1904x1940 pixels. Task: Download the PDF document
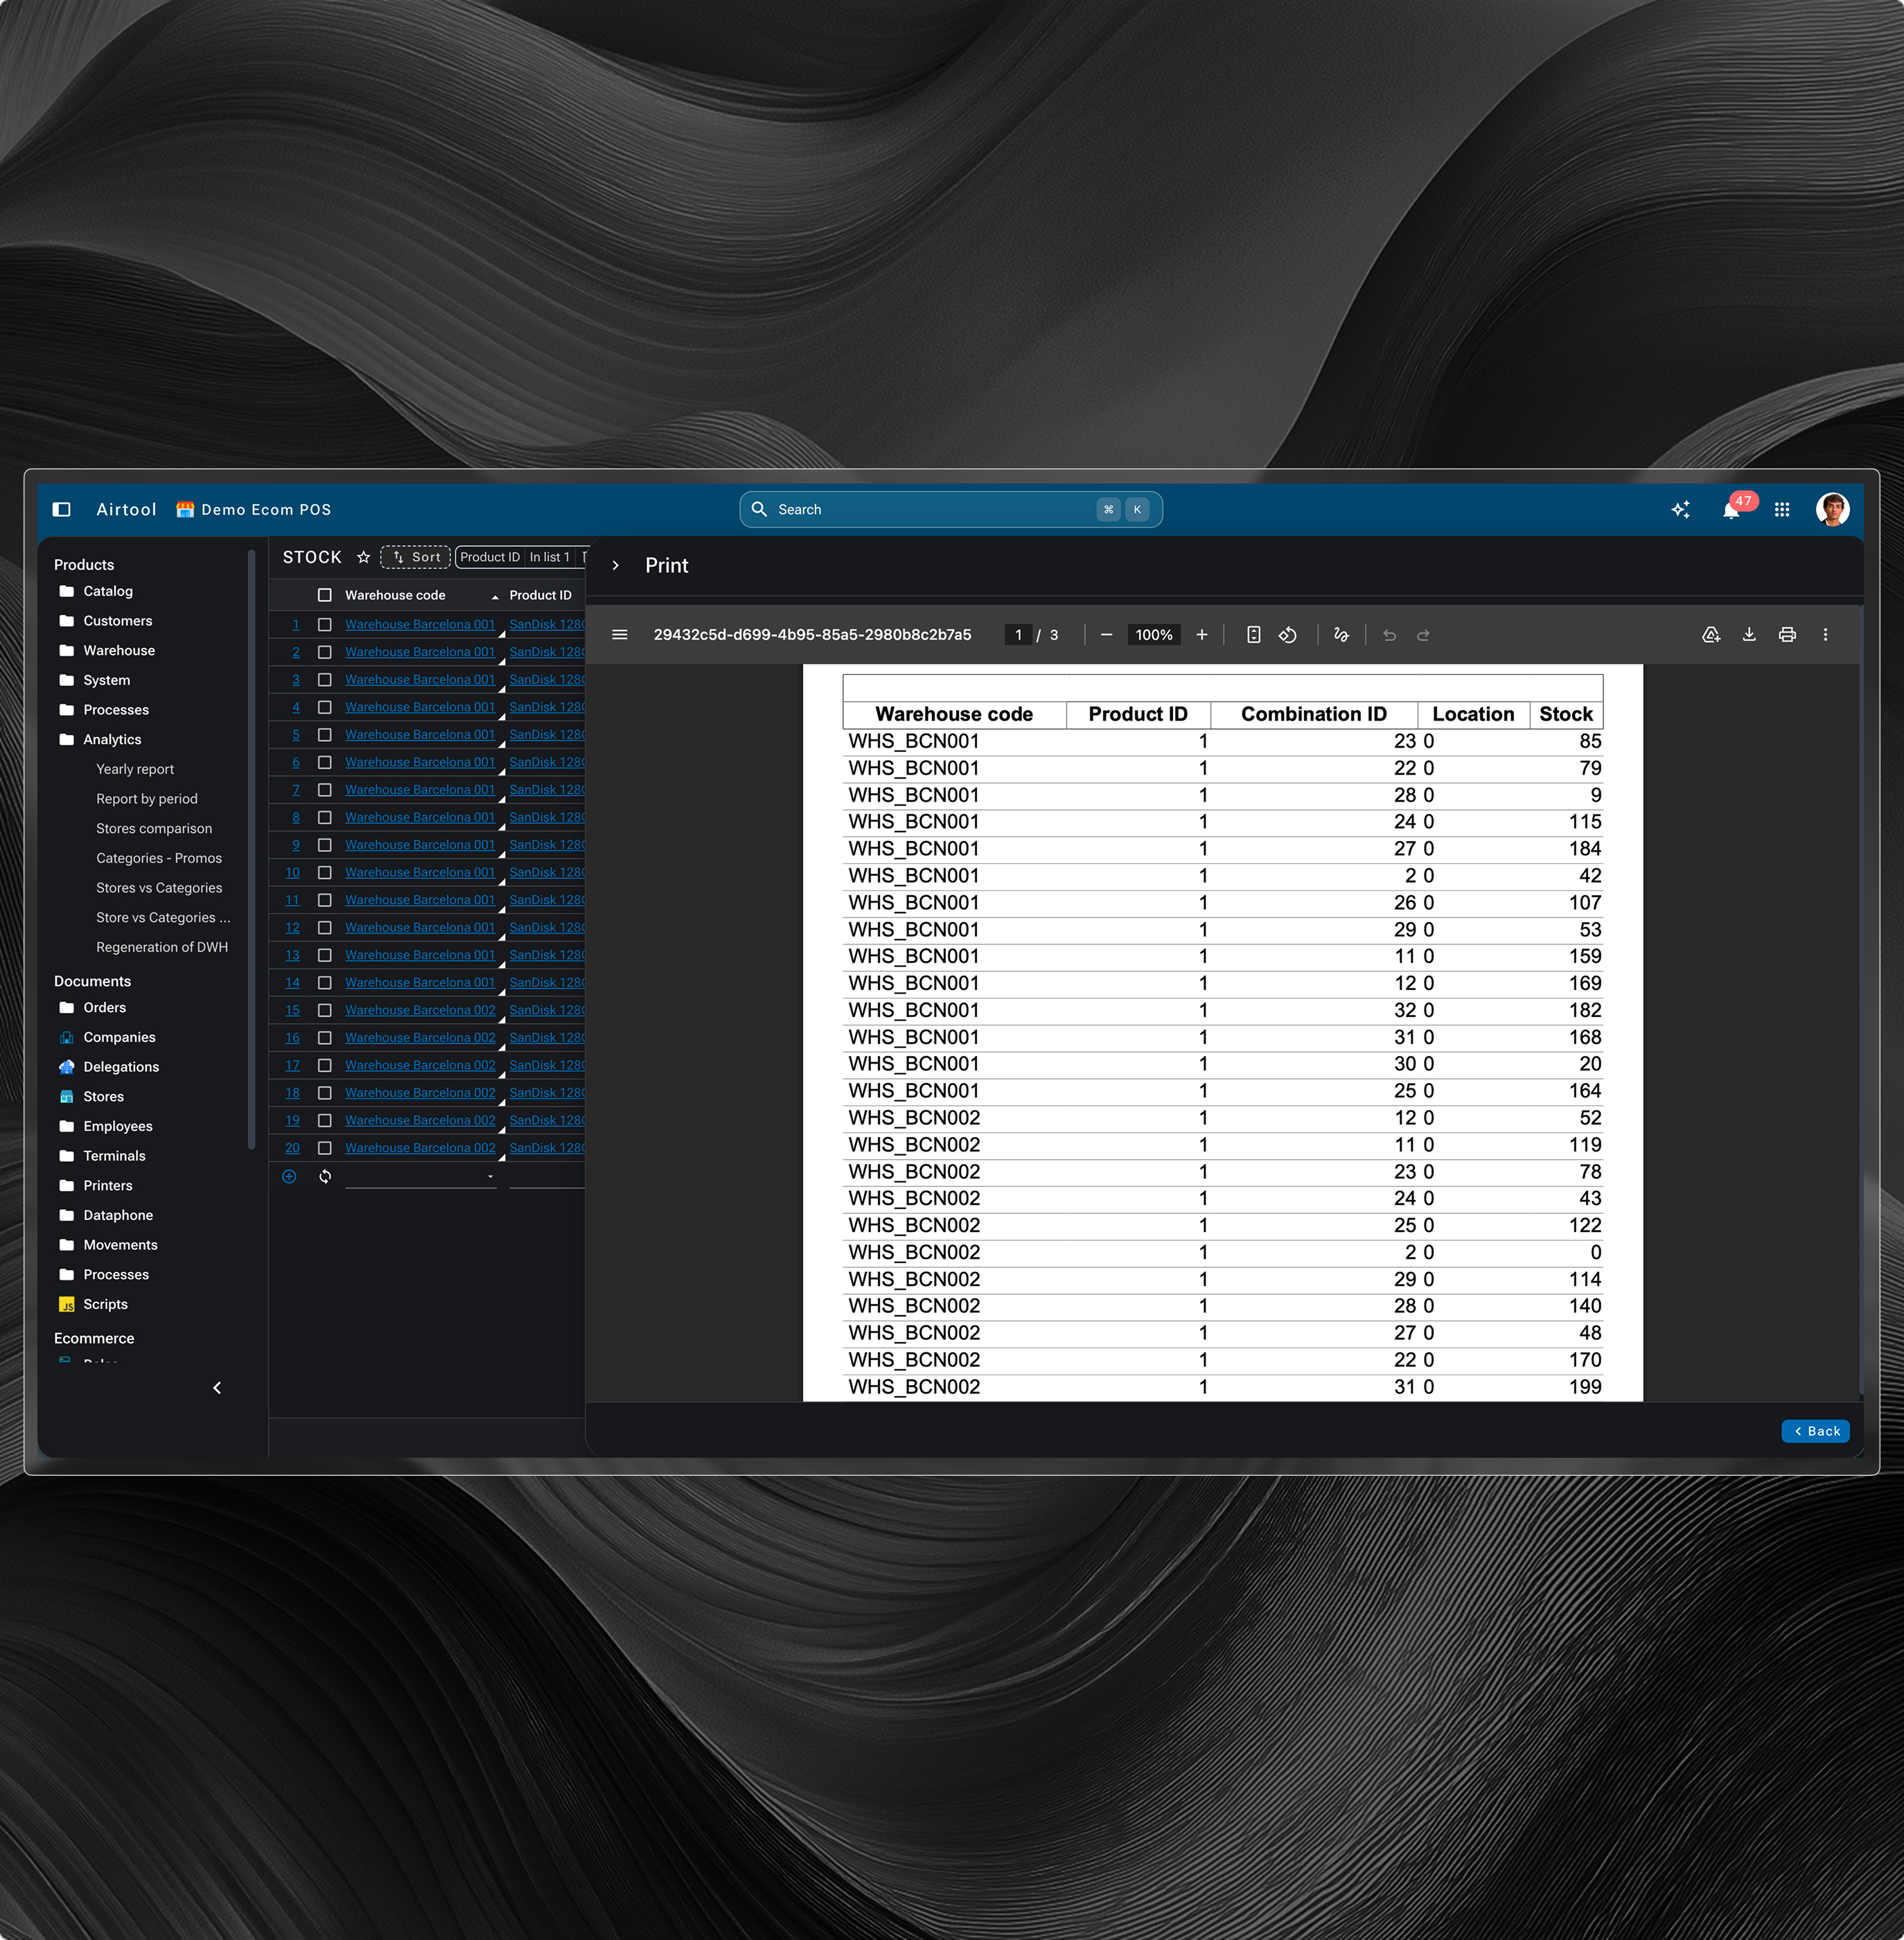(1749, 634)
